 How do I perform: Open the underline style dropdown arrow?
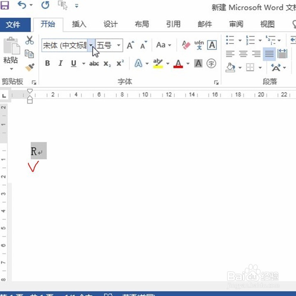pos(83,64)
